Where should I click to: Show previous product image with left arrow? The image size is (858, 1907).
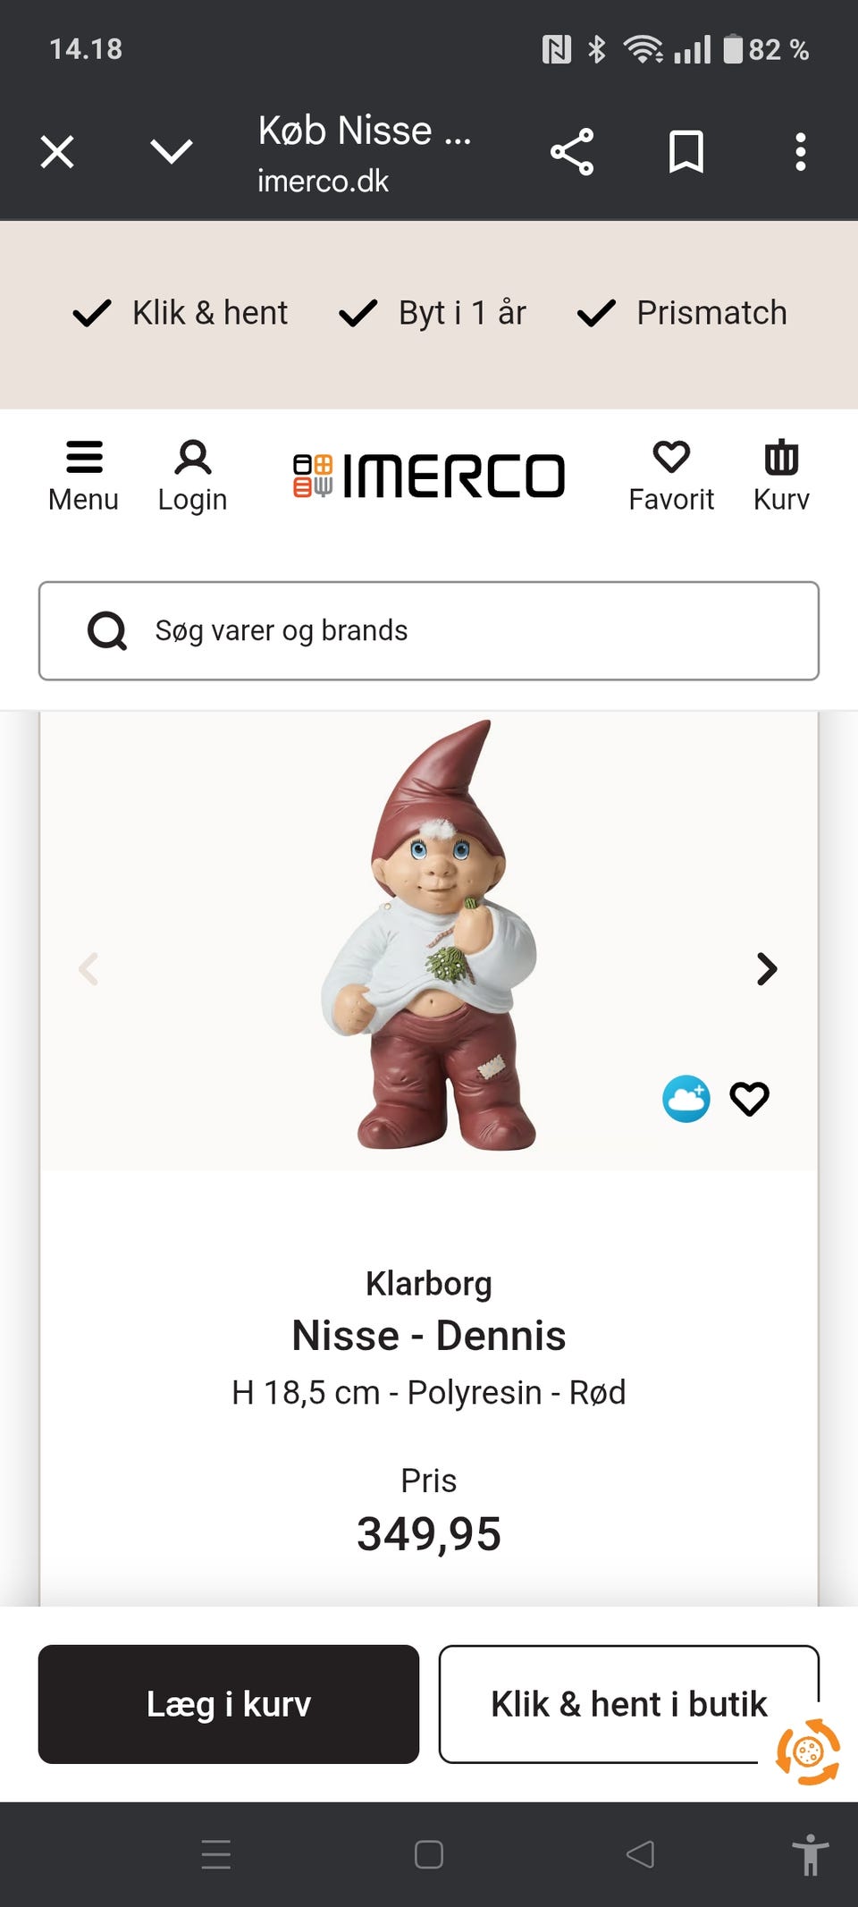pos(88,968)
